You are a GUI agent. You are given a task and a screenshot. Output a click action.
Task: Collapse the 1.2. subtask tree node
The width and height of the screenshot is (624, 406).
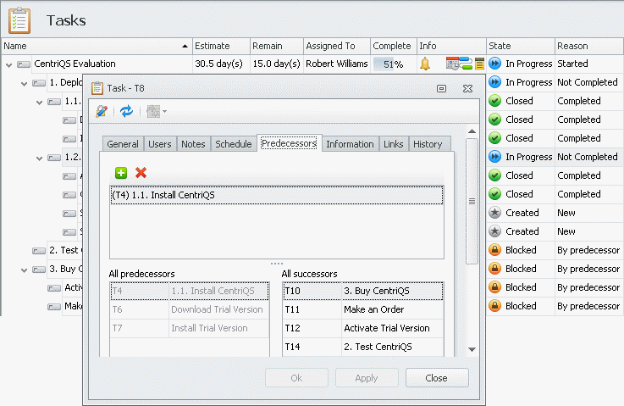pyautogui.click(x=39, y=158)
